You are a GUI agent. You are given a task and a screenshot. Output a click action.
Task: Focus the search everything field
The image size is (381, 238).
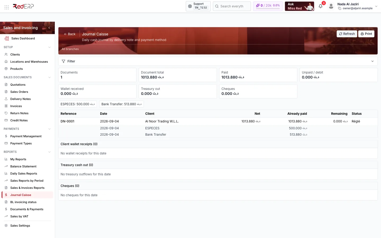coord(232,6)
